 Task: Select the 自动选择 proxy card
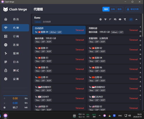pos(59,30)
